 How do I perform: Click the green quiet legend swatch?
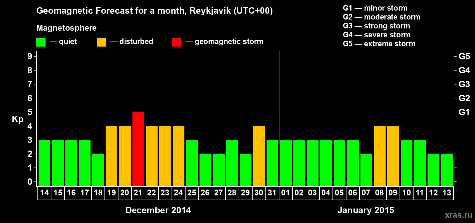click(x=41, y=42)
